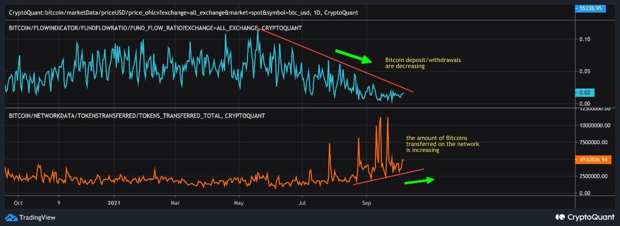
Task: Select the 55338.95 price label
Action: [591, 8]
